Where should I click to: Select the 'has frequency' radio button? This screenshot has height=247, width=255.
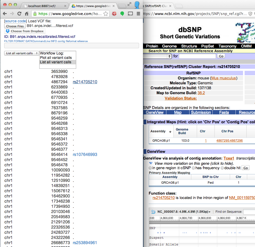[193, 168]
